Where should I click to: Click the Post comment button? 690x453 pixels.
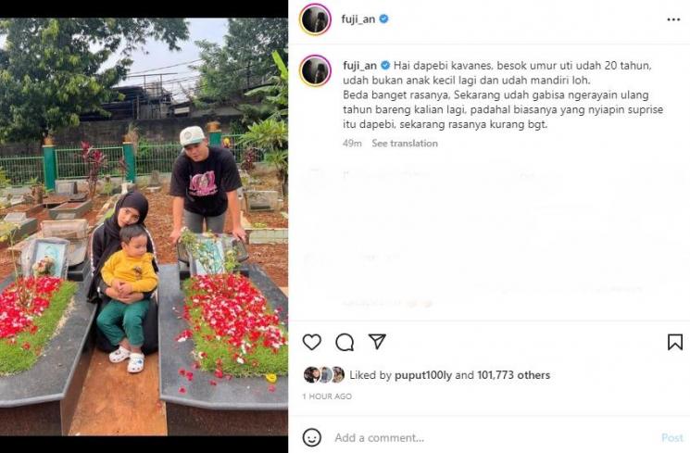672,437
